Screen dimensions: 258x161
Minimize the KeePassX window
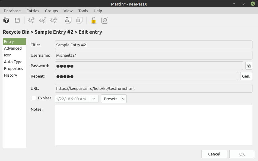click(x=234, y=4)
